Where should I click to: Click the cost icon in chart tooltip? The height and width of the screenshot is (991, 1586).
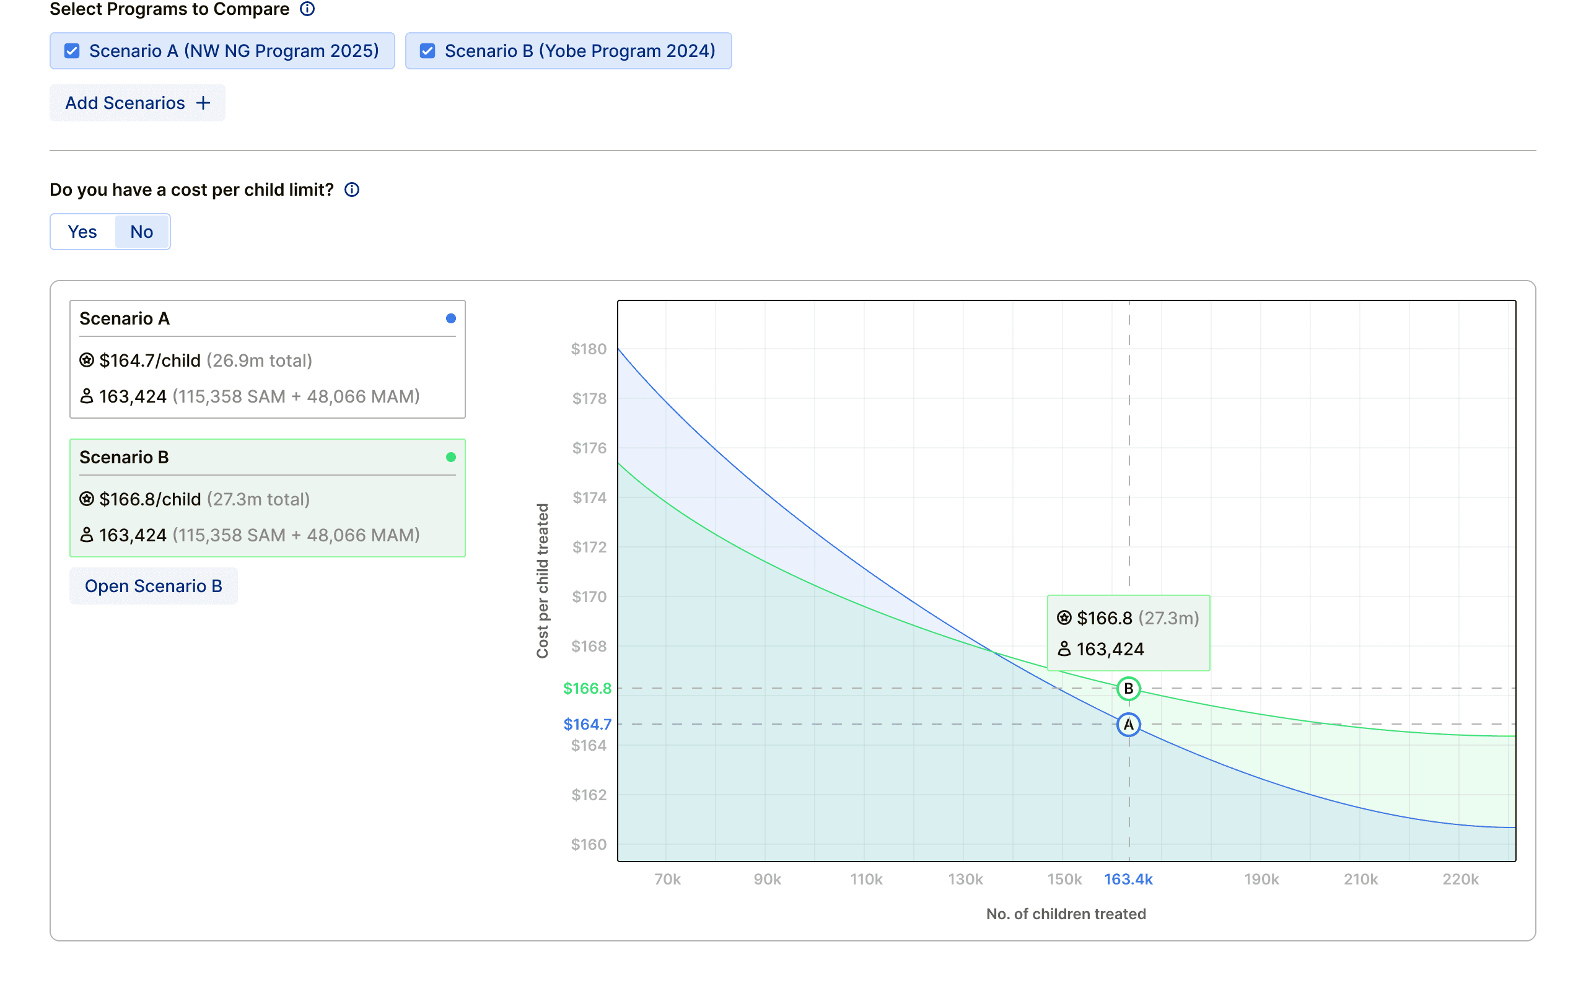click(x=1064, y=618)
